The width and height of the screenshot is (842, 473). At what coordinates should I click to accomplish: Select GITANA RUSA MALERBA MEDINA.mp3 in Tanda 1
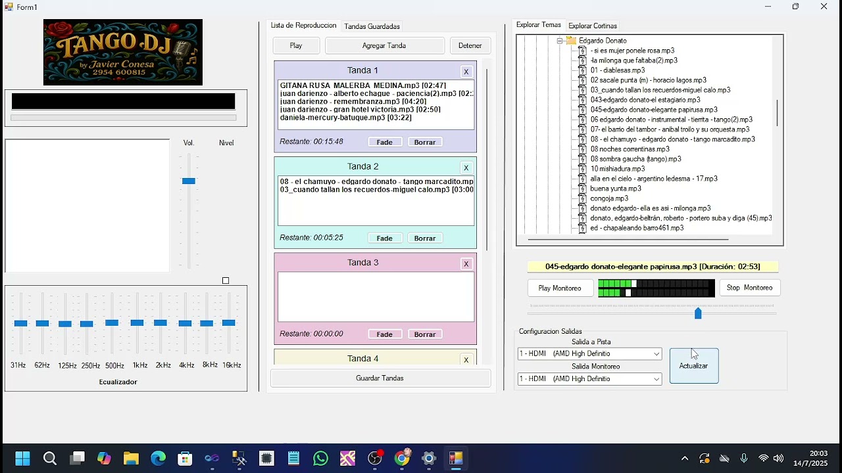click(363, 85)
